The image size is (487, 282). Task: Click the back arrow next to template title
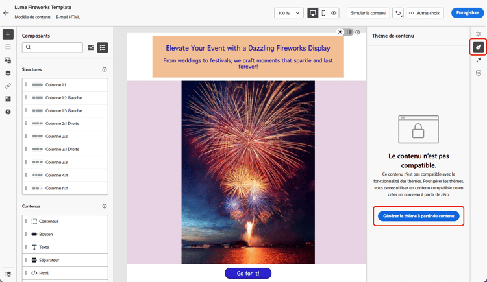pyautogui.click(x=6, y=13)
